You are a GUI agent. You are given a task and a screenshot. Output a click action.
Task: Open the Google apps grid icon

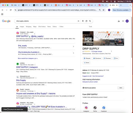[x=123, y=21]
